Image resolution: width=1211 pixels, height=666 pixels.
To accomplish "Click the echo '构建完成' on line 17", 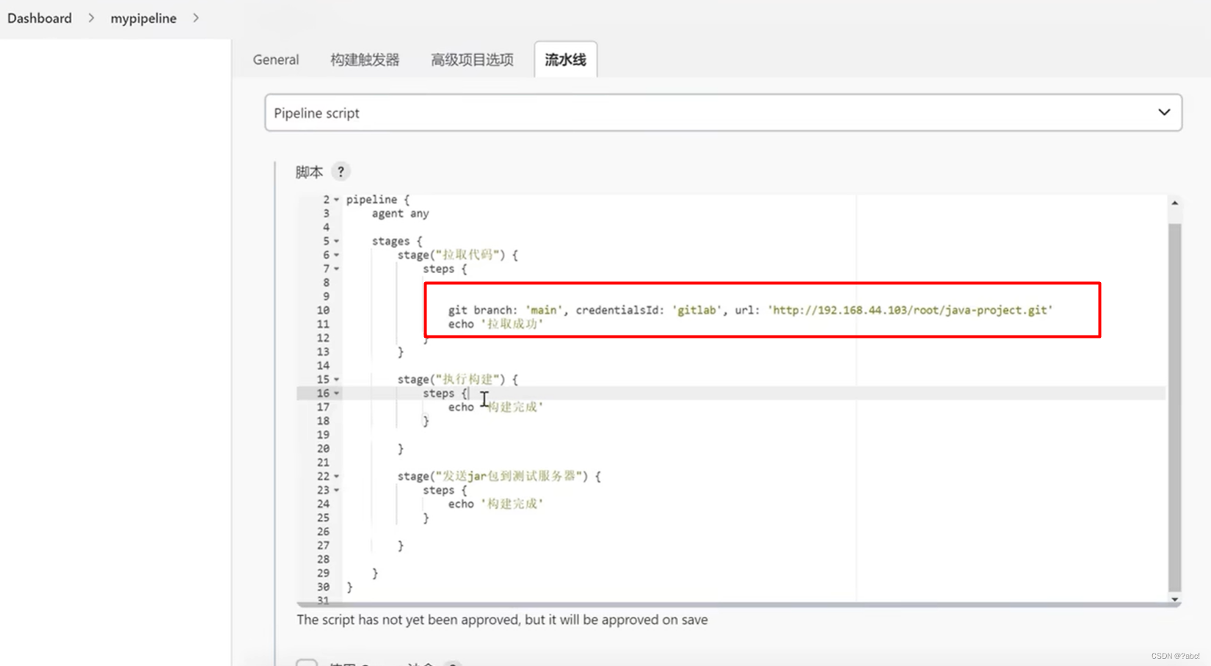I will (495, 407).
